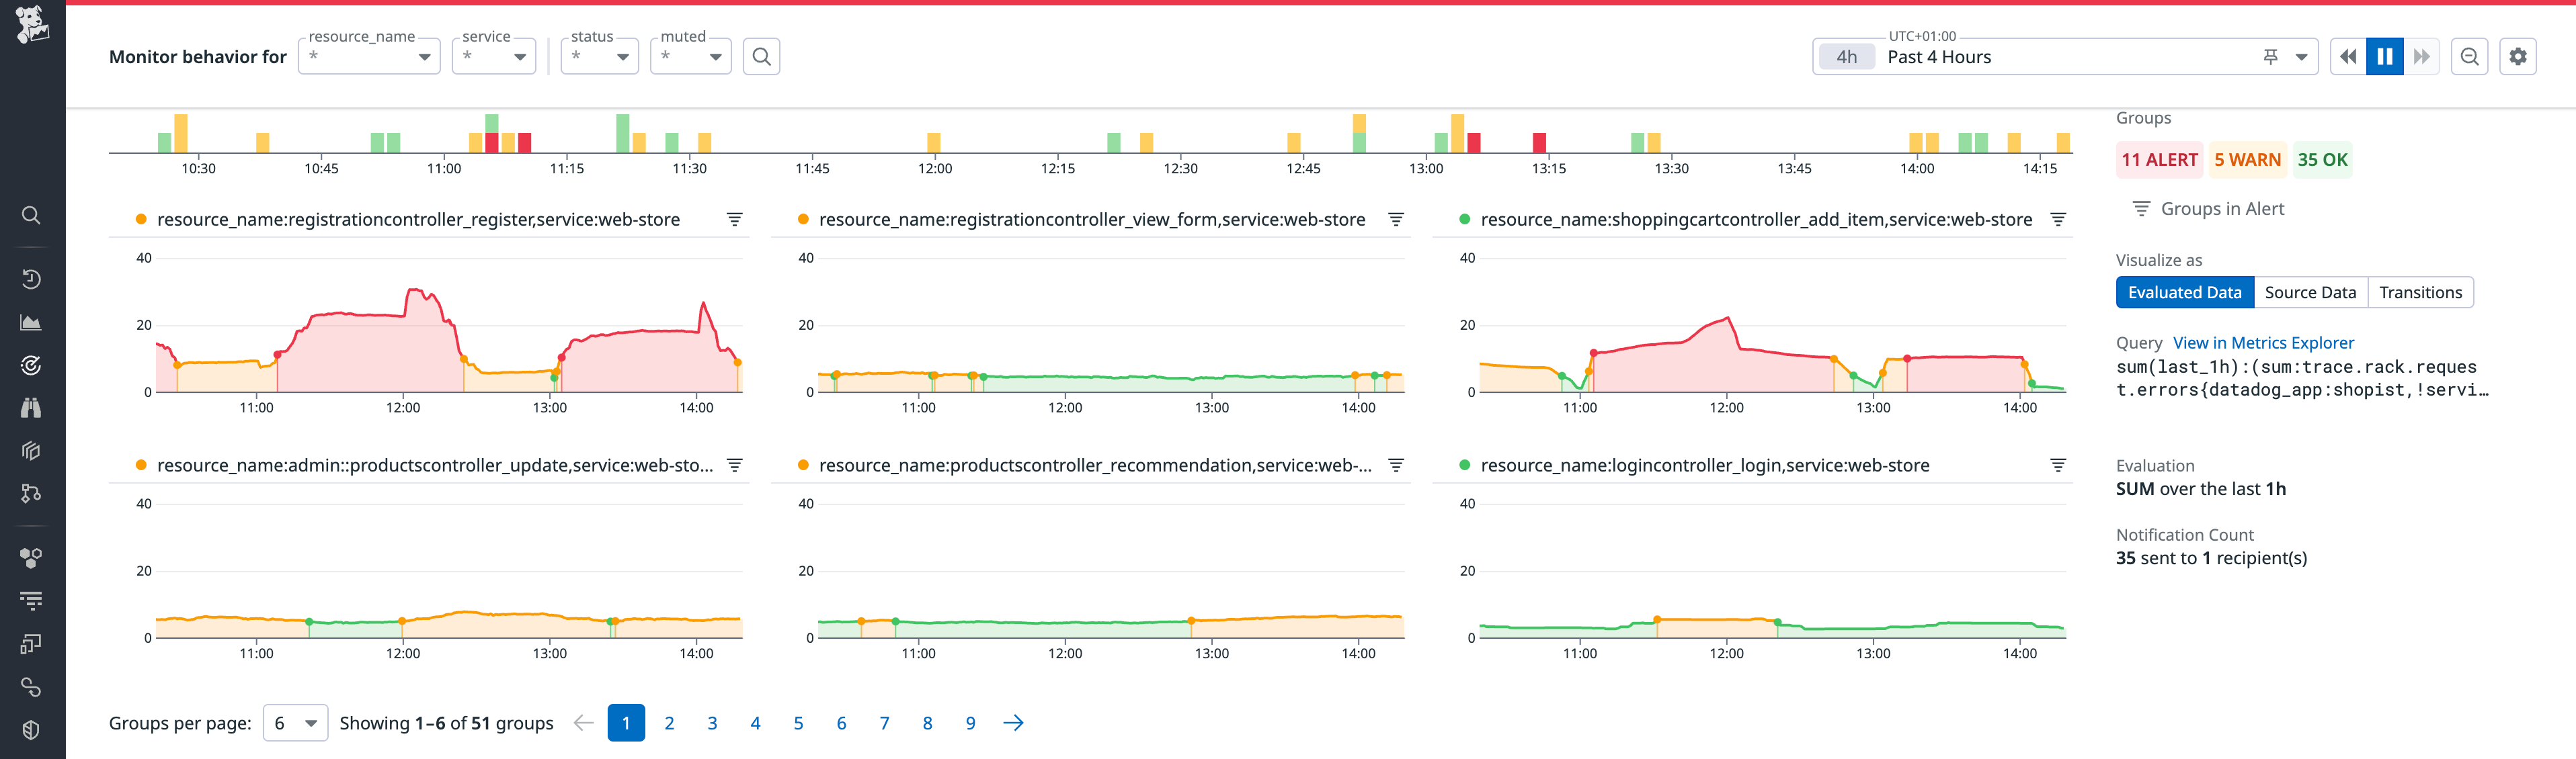
Task: Go to page 5 of groups
Action: 798,722
